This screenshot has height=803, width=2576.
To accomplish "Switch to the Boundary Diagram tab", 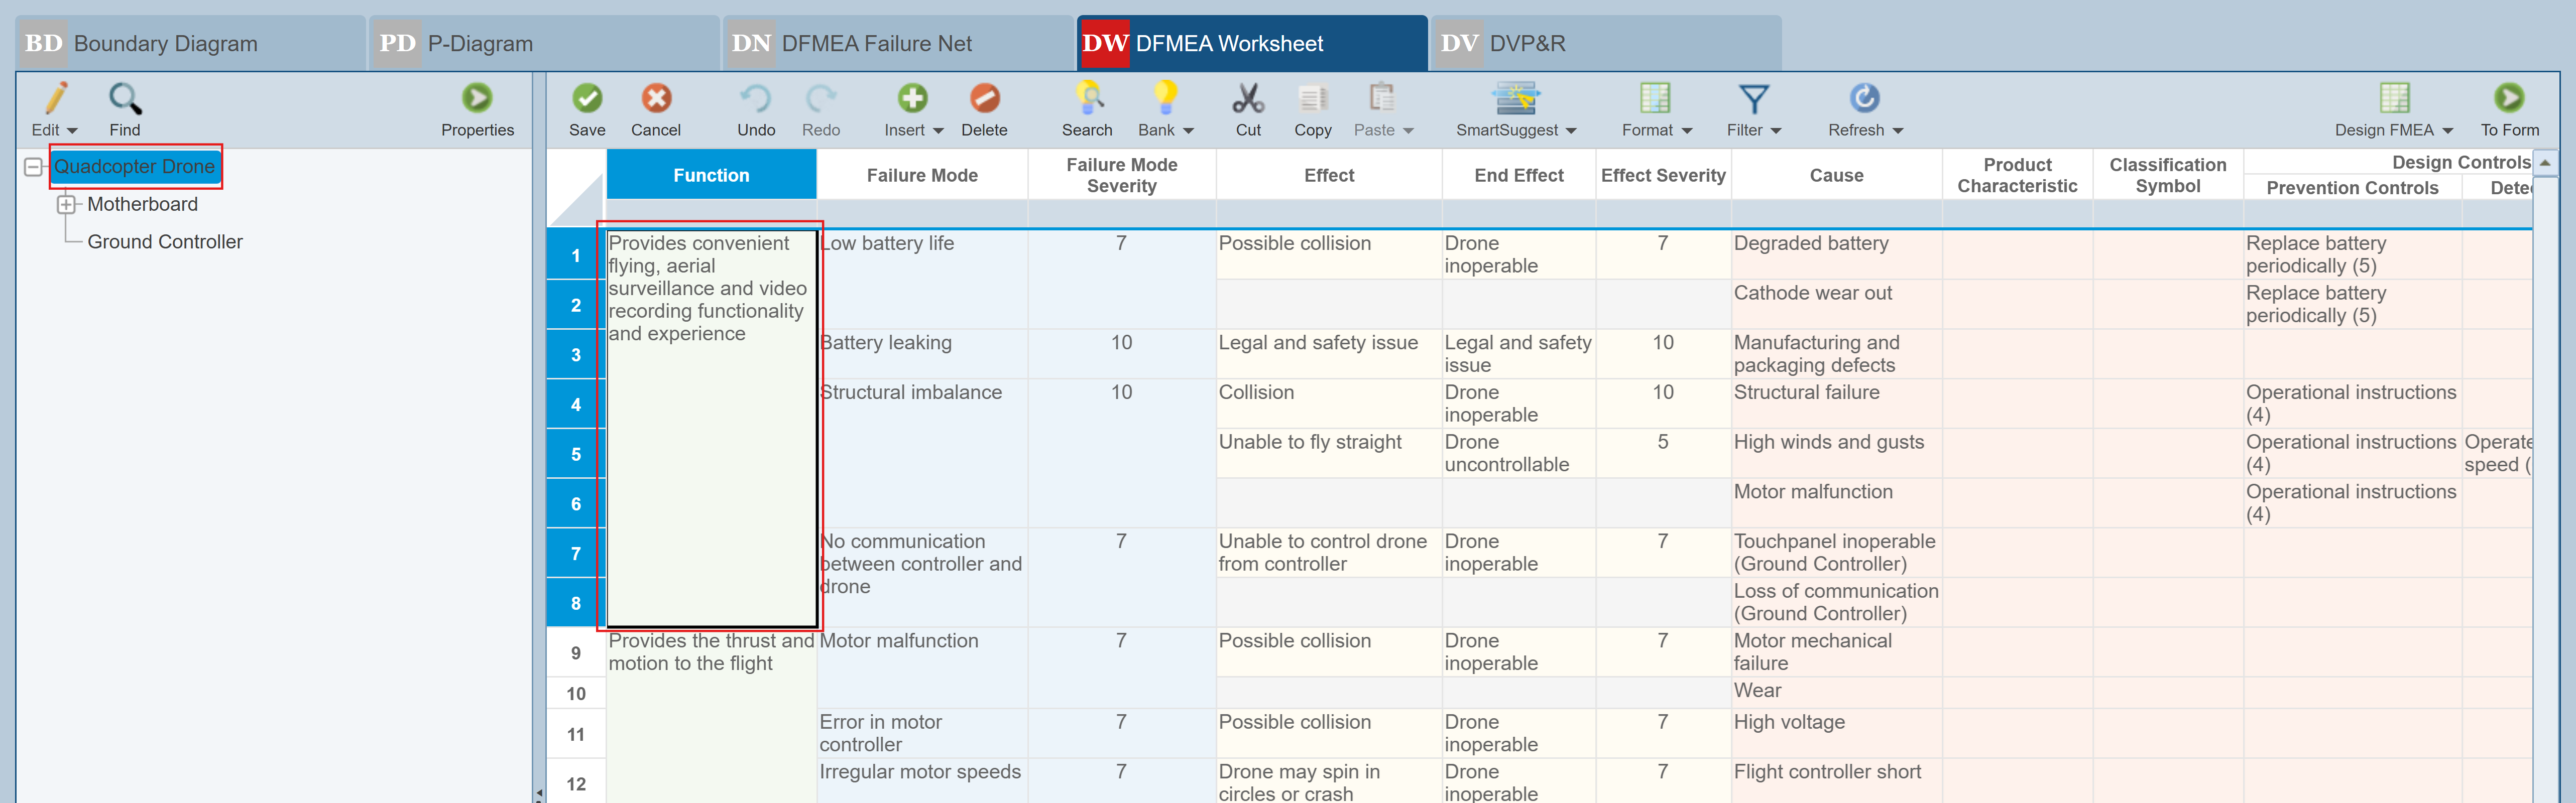I will [165, 44].
